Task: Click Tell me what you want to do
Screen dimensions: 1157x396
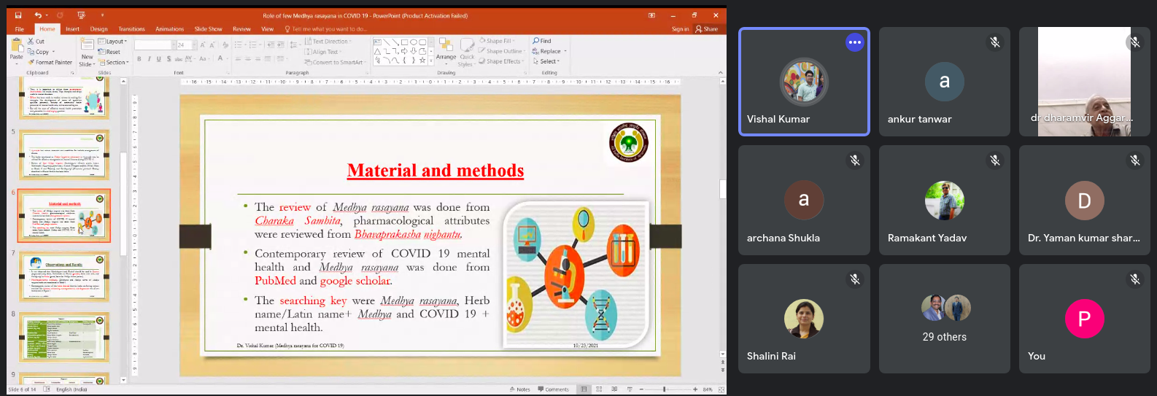Action: (x=326, y=29)
